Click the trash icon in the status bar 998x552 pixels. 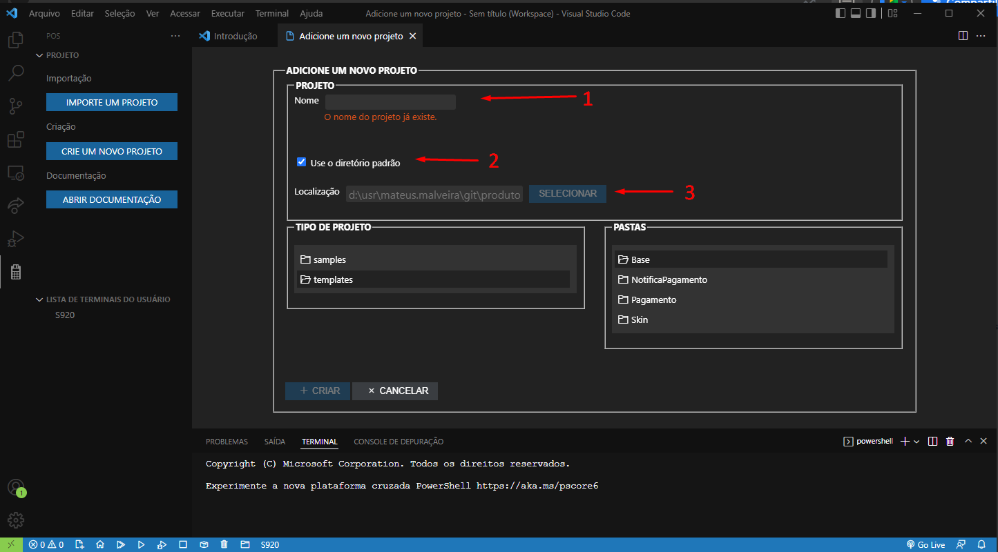(x=224, y=544)
